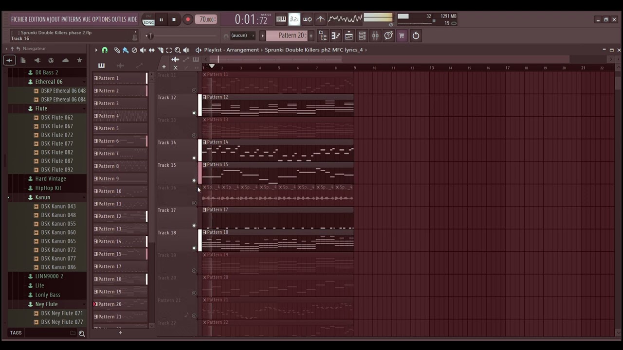Open the EDITION menu
The height and width of the screenshot is (350, 623).
click(37, 19)
